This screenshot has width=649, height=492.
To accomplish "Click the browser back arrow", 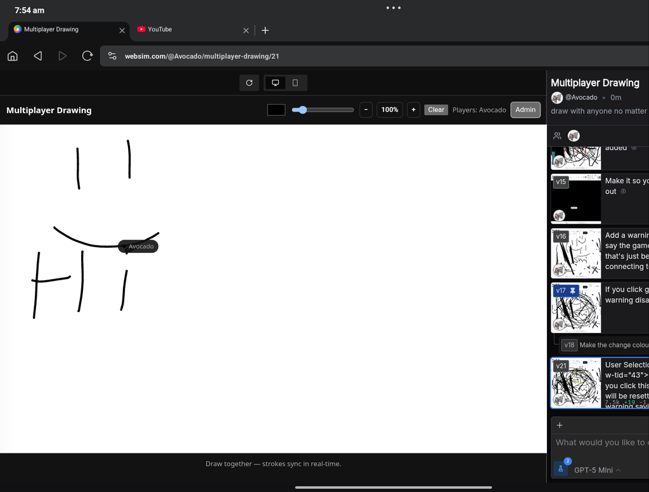I will (37, 56).
